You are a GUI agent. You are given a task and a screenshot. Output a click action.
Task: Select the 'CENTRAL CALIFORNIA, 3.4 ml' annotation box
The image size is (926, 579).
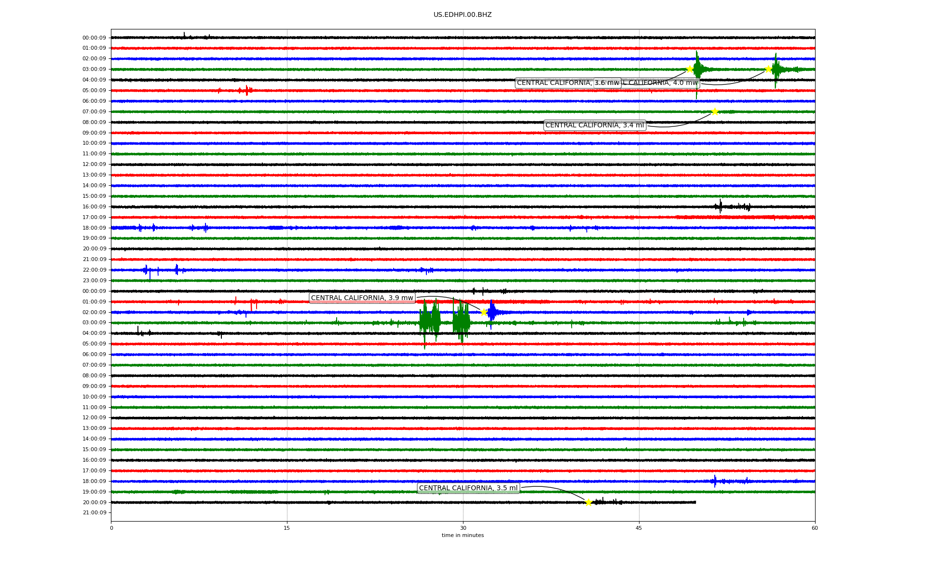594,125
